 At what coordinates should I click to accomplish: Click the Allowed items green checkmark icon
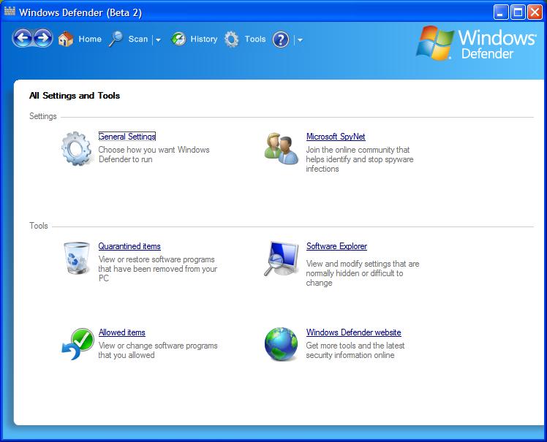tap(78, 343)
